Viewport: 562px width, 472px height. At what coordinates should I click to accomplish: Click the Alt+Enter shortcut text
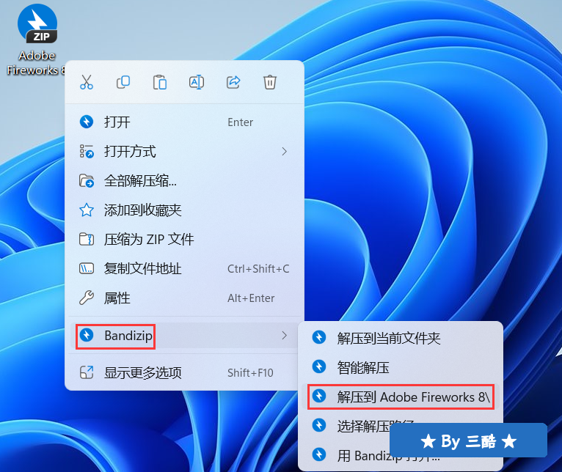tap(251, 298)
